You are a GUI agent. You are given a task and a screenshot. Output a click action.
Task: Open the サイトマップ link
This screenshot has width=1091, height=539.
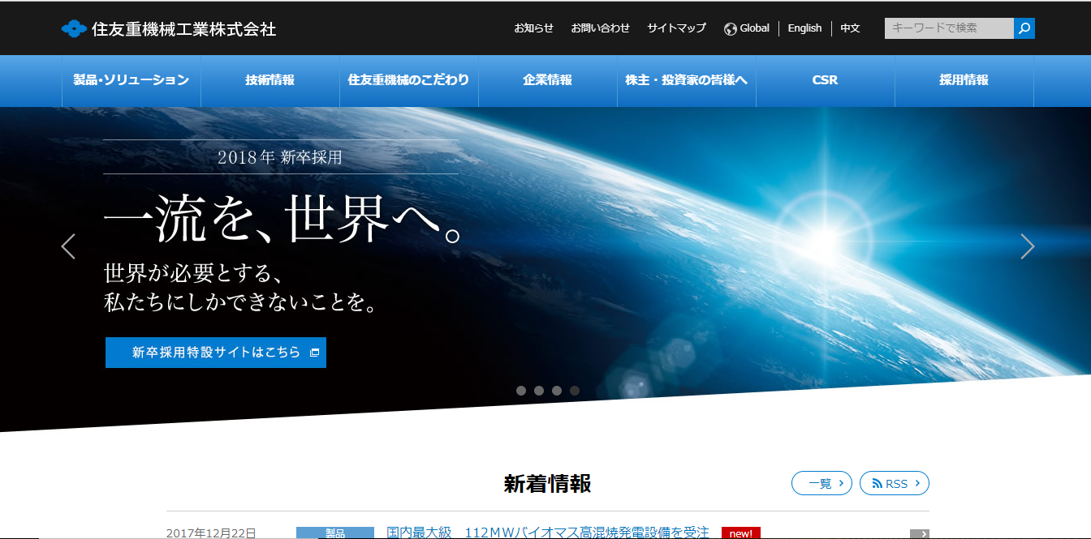point(677,28)
